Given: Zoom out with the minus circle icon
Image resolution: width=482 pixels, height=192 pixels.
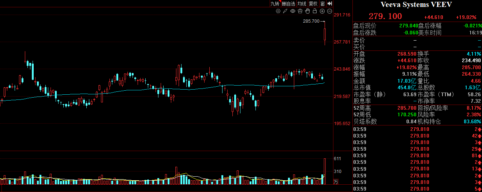Looking at the screenshot, I should (x=329, y=11).
